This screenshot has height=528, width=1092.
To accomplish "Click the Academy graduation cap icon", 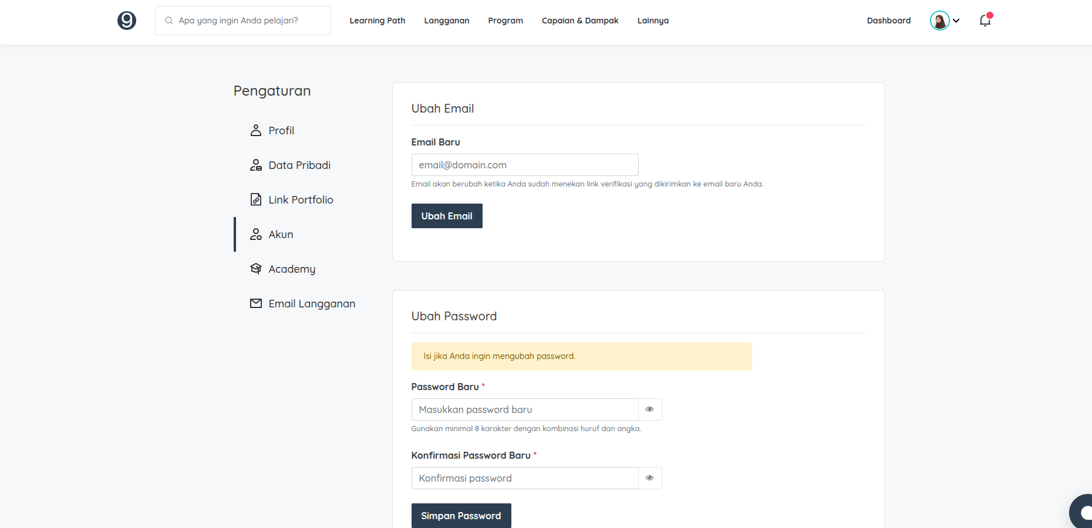I will (256, 269).
